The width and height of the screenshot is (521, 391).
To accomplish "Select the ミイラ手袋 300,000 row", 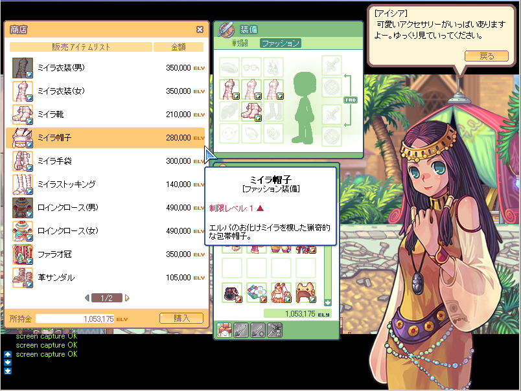I will point(106,161).
